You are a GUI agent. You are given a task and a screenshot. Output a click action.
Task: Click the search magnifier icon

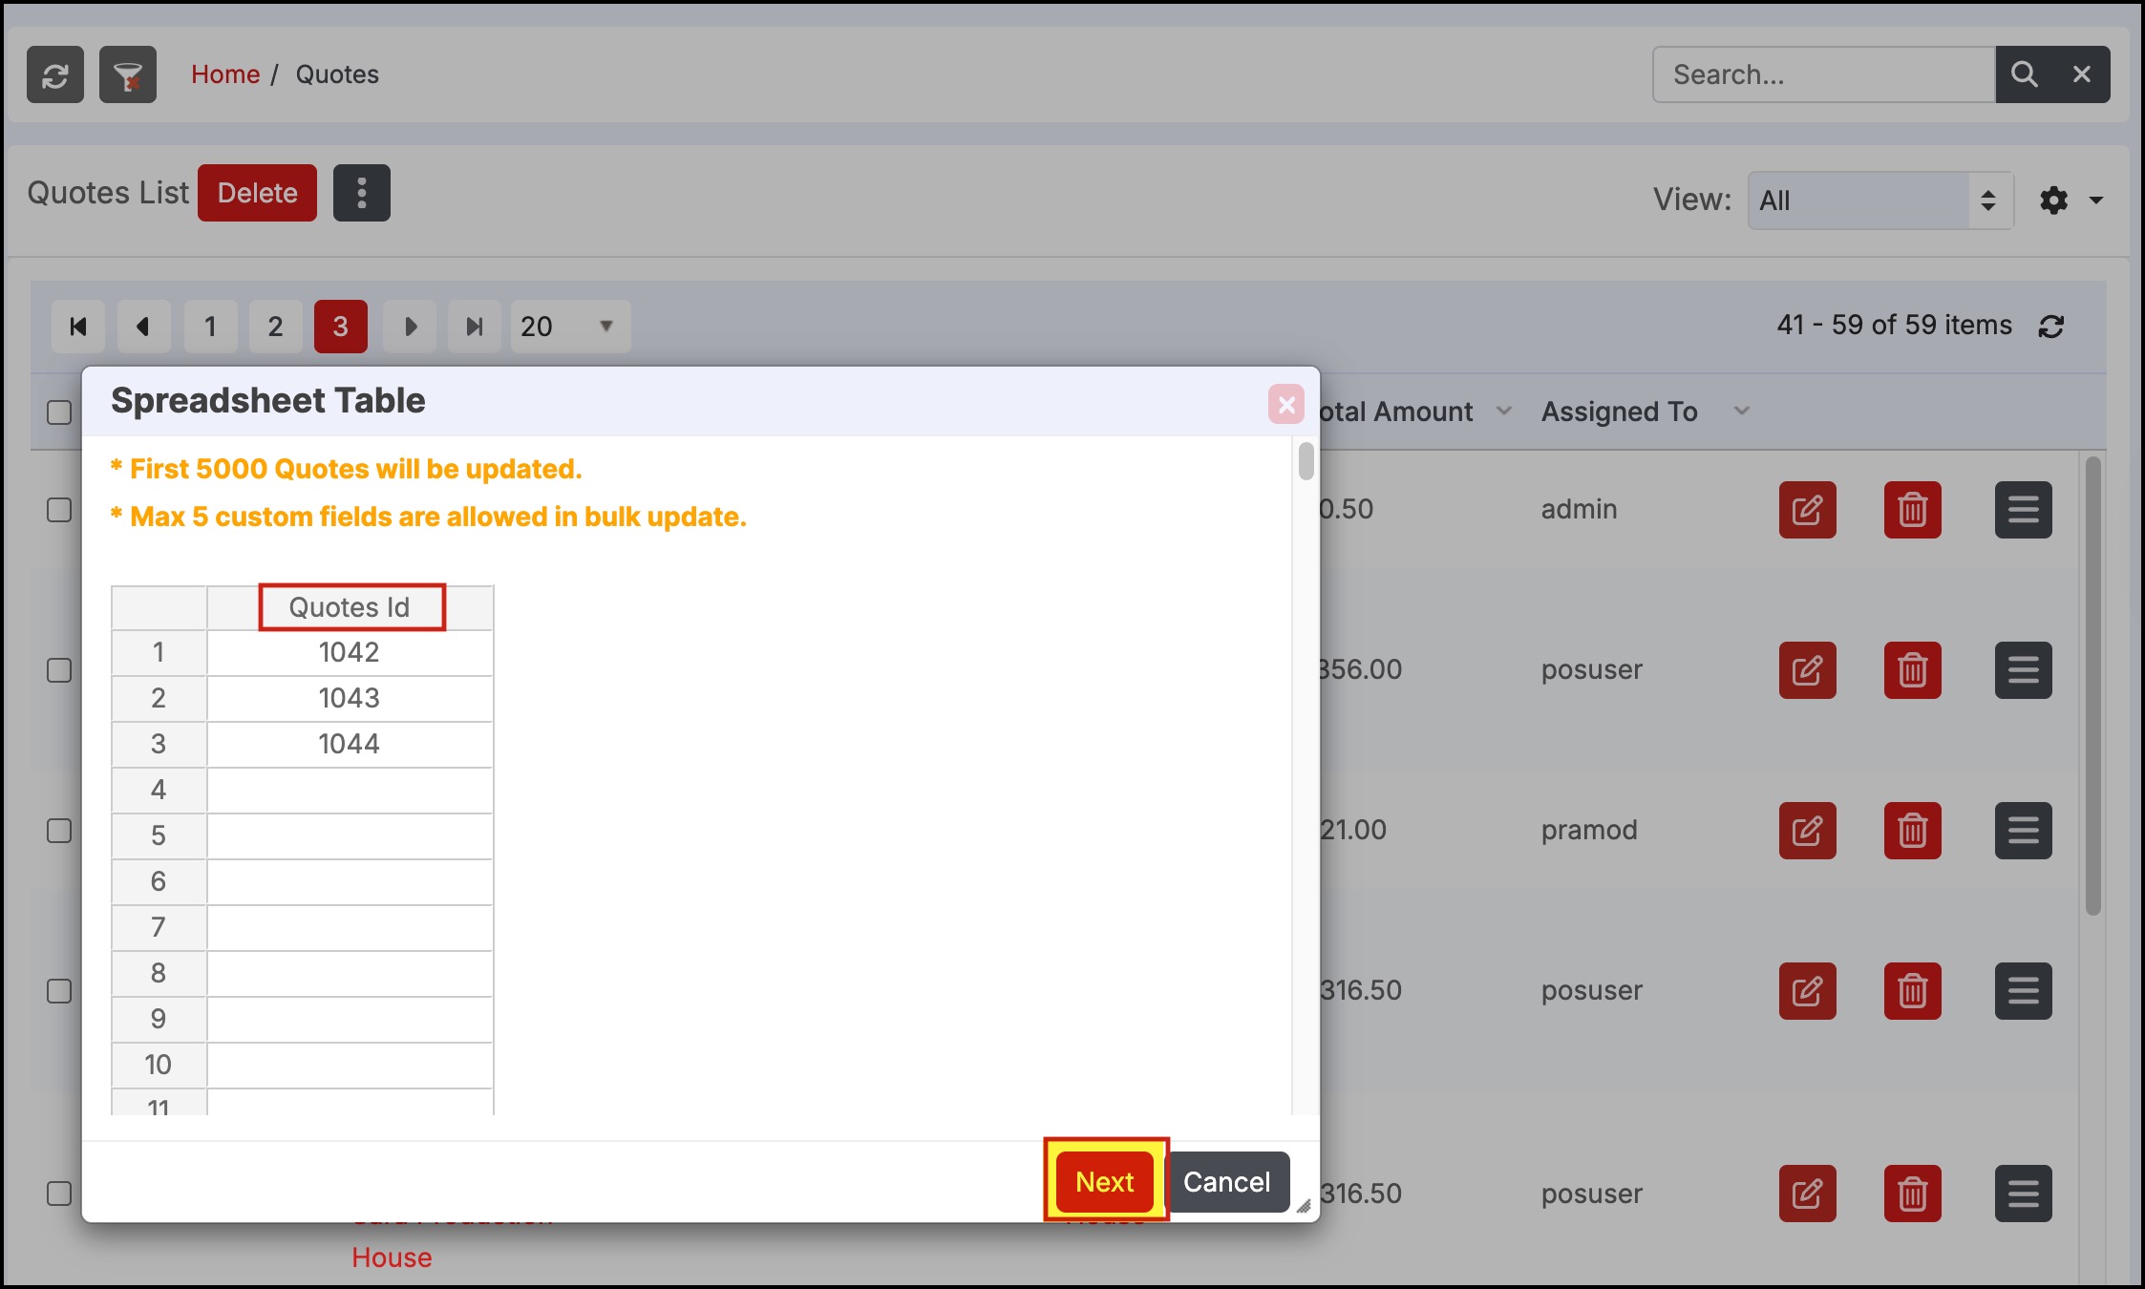2024,74
